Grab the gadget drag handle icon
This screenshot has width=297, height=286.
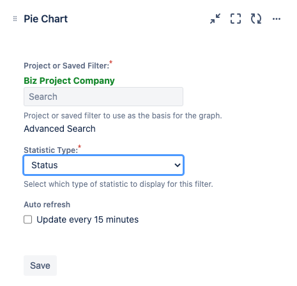15,19
